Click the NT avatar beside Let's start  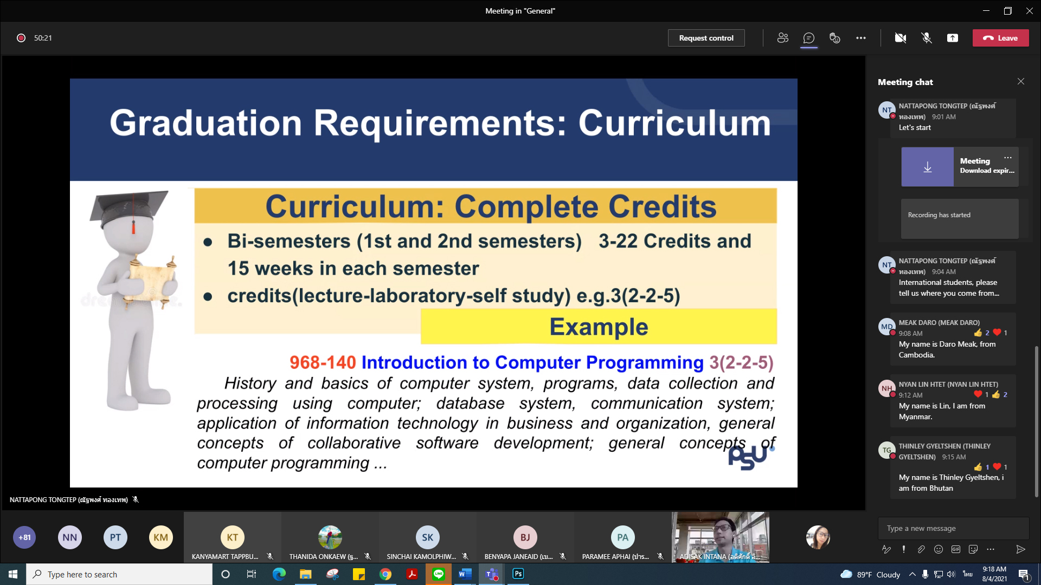click(886, 110)
